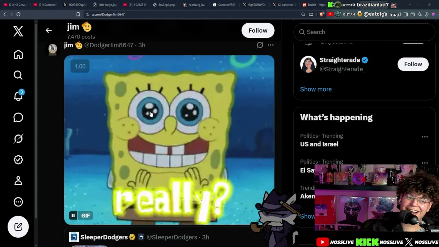
Task: Click the X logo in the sidebar
Action: pyautogui.click(x=18, y=31)
